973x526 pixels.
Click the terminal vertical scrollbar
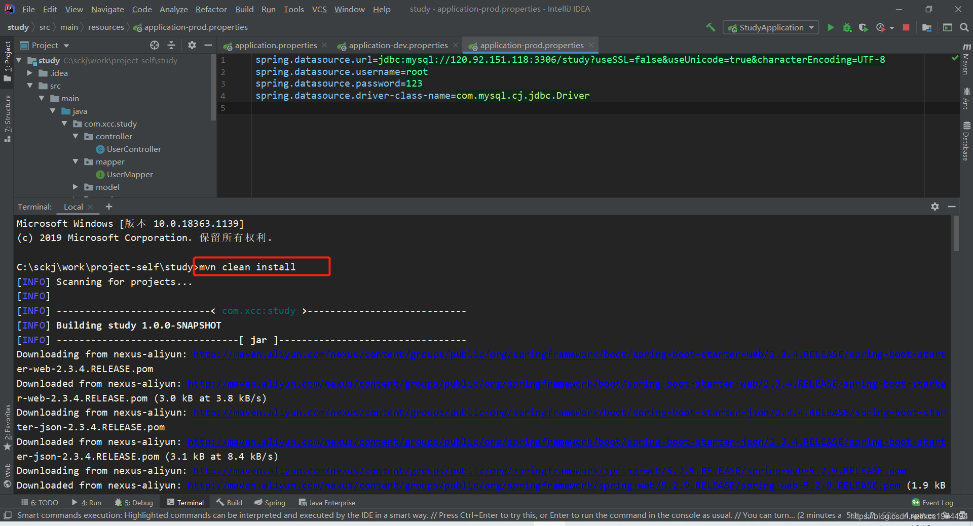pos(956,233)
